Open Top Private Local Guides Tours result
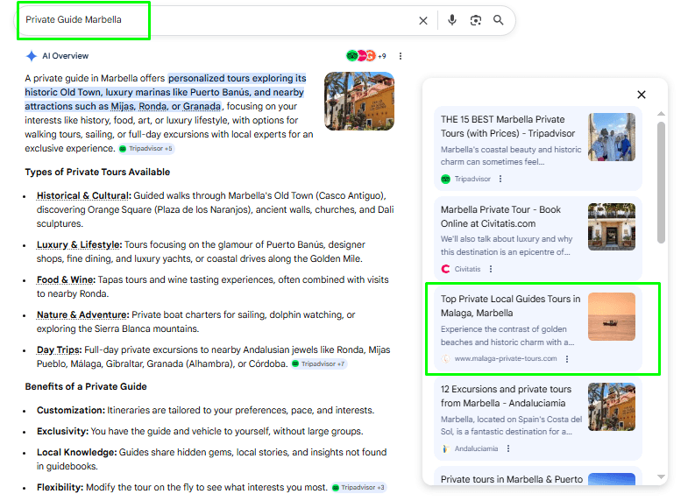Viewport: 695px width, 501px height. [510, 305]
